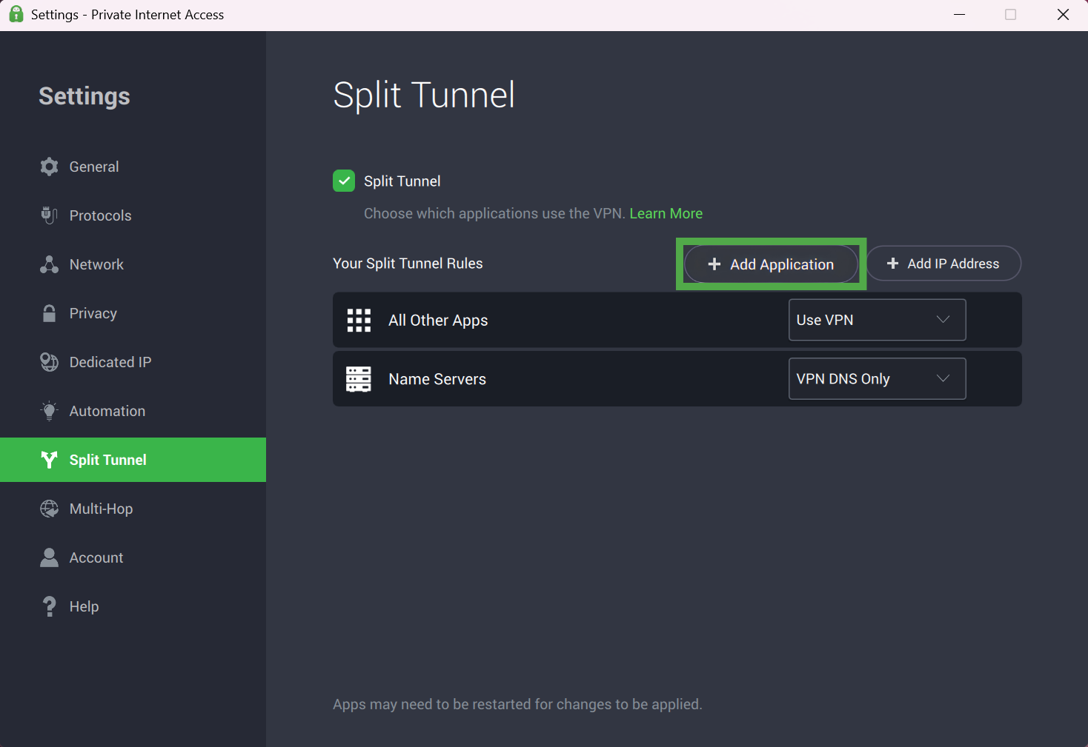
Task: Click the All Other Apps grid icon
Action: [359, 321]
